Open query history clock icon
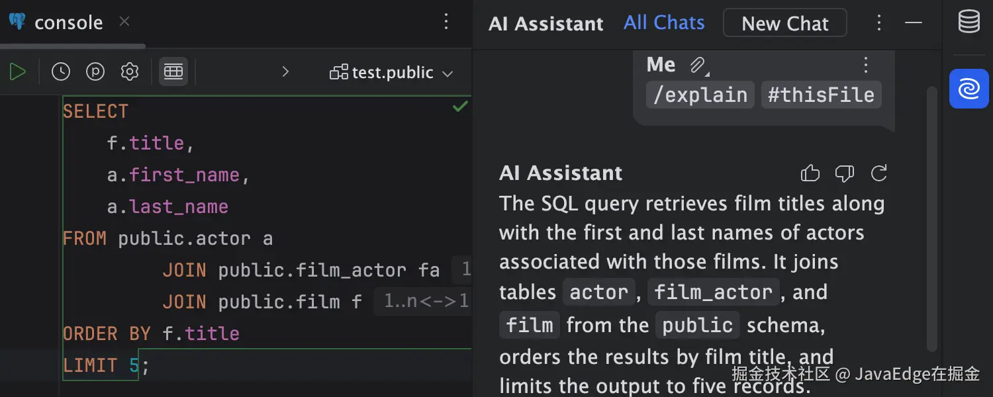Image resolution: width=993 pixels, height=397 pixels. pos(61,71)
